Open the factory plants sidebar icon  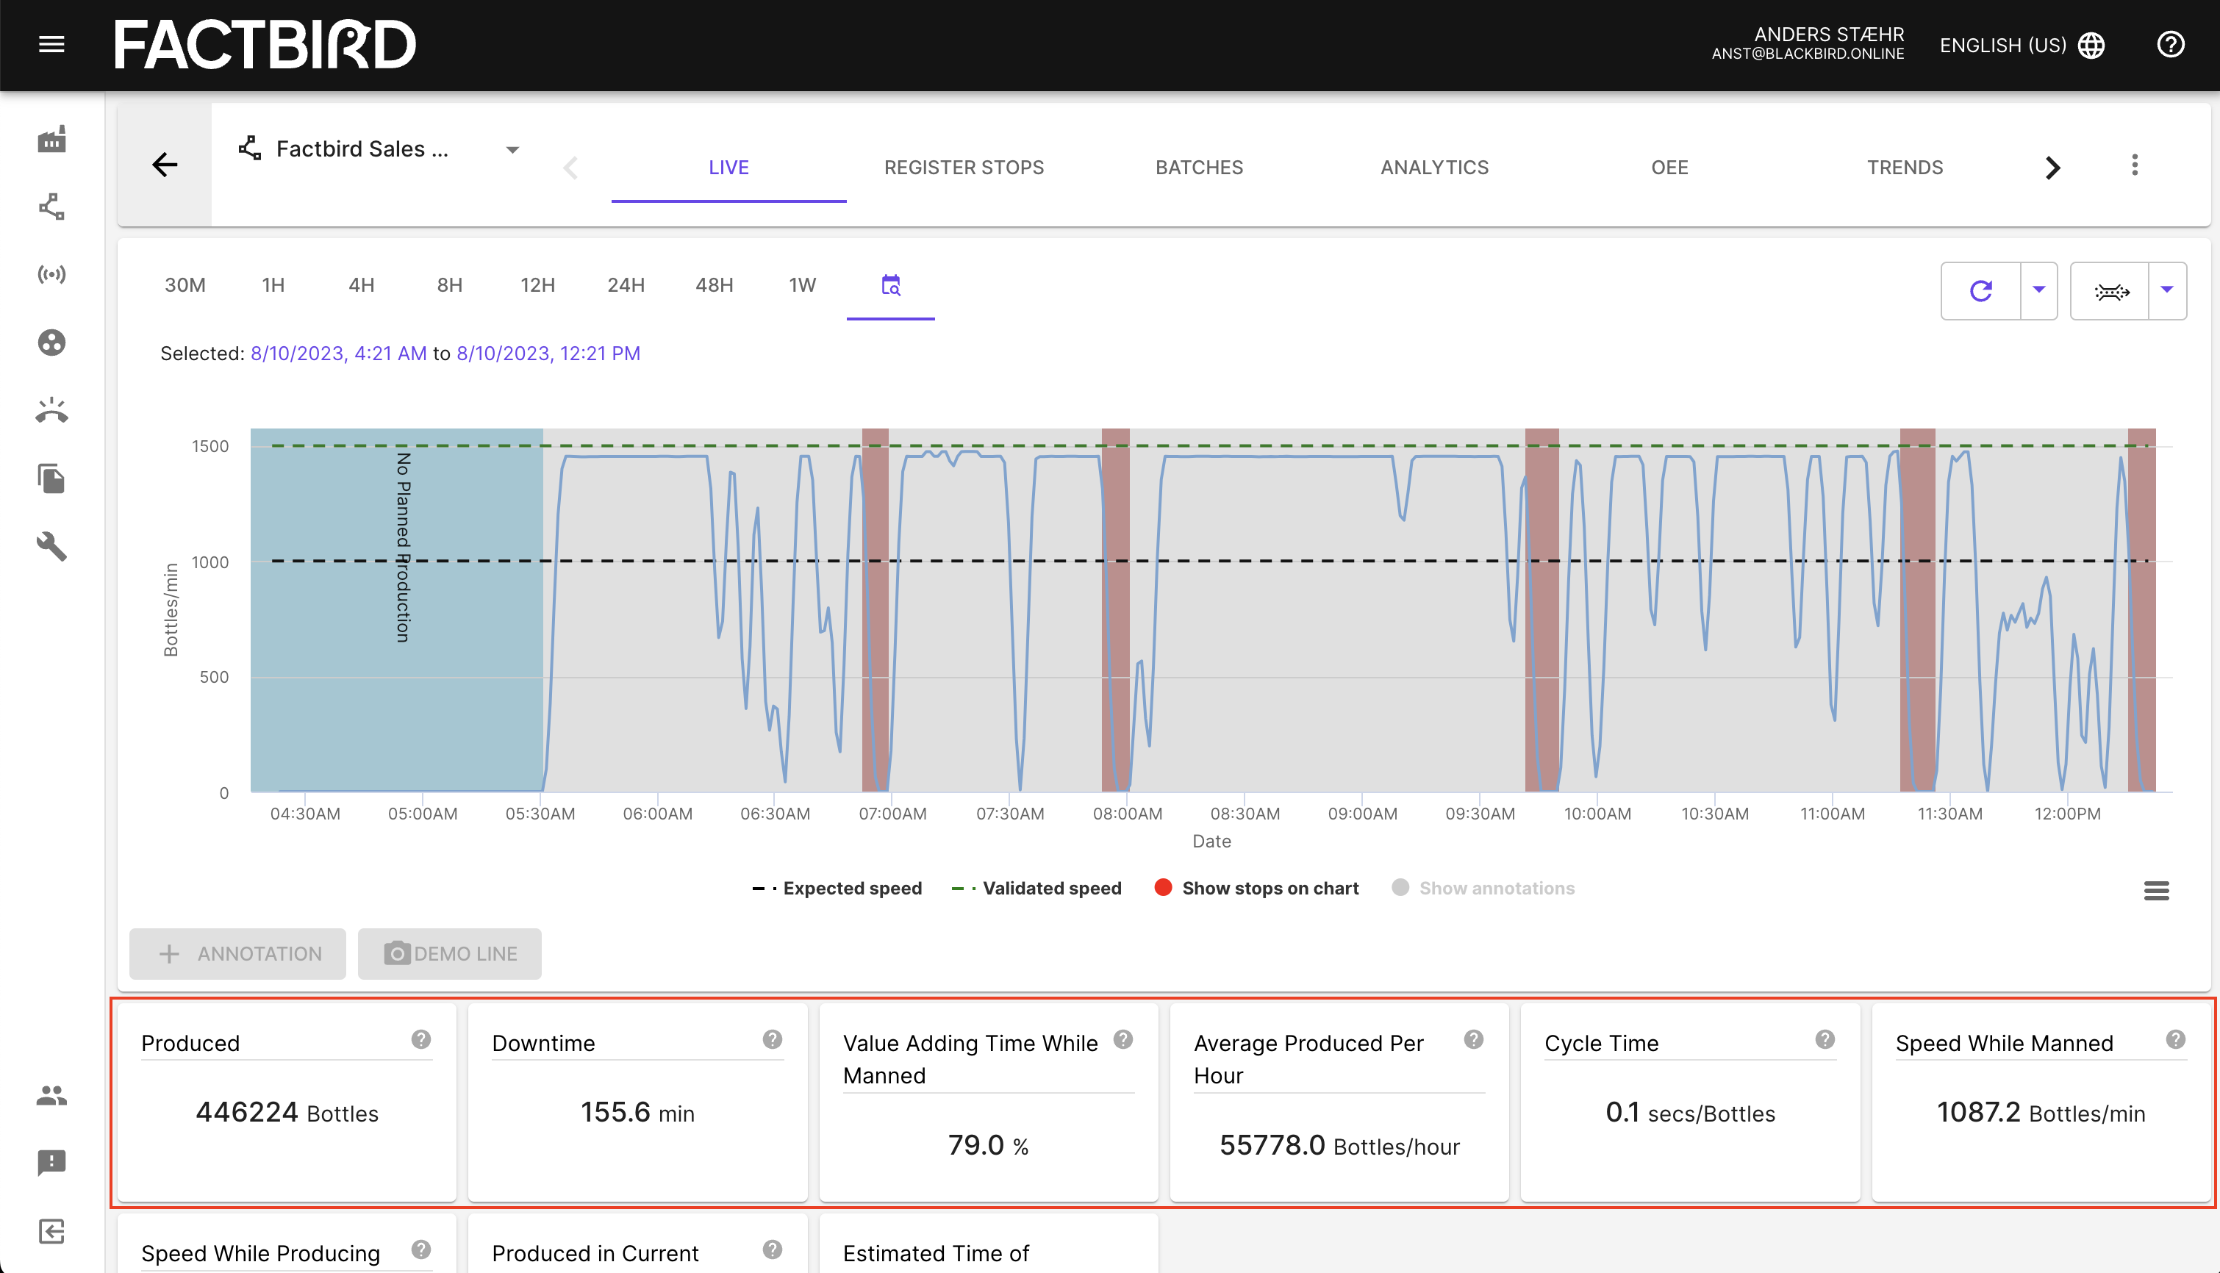point(51,140)
